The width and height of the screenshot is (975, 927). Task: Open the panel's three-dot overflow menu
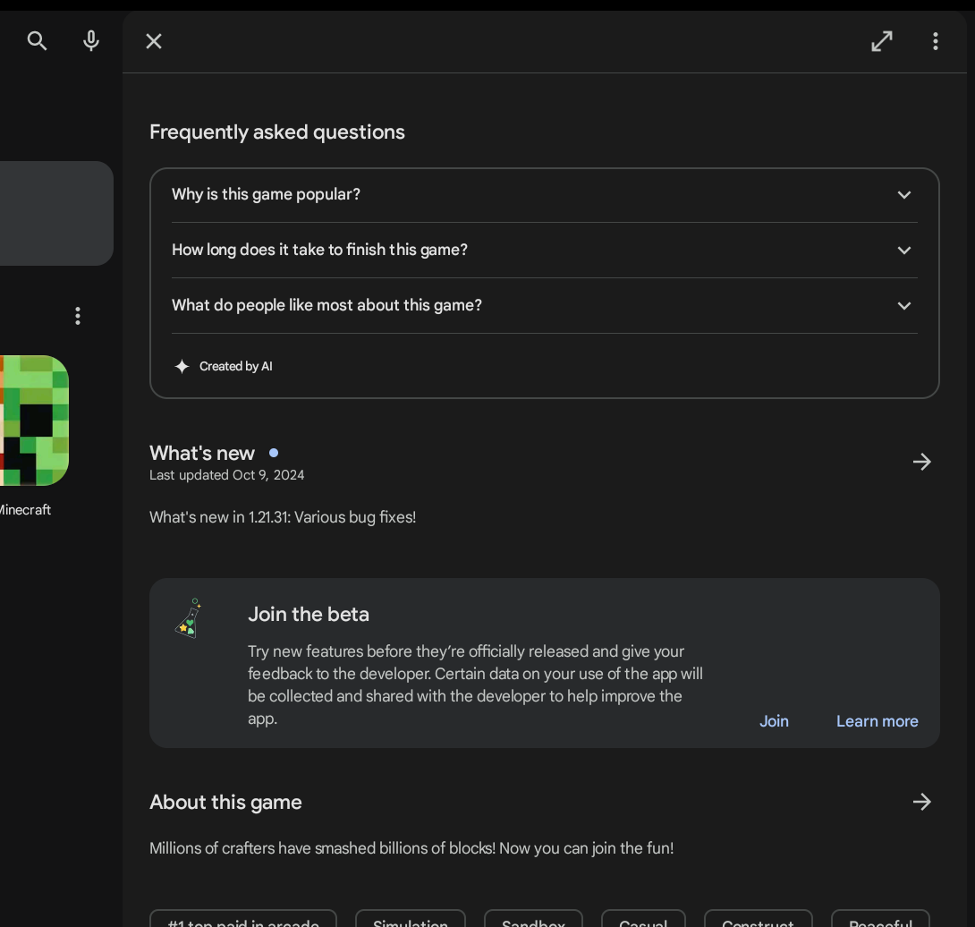[935, 41]
